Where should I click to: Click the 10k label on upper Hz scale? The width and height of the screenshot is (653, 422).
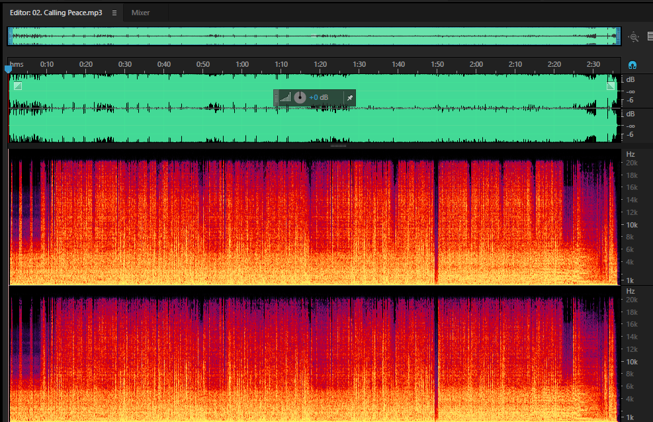(x=632, y=225)
